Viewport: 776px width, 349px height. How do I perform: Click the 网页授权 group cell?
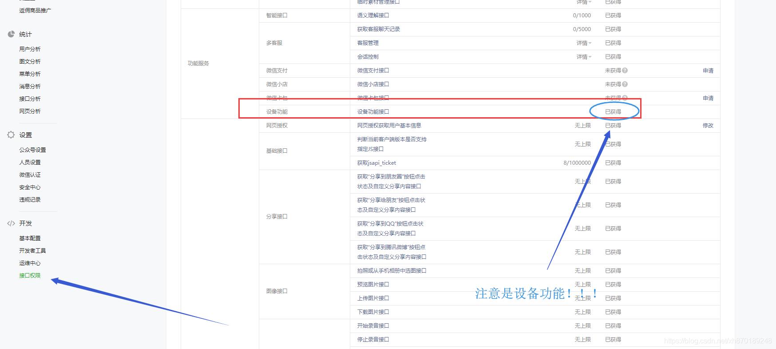point(277,126)
